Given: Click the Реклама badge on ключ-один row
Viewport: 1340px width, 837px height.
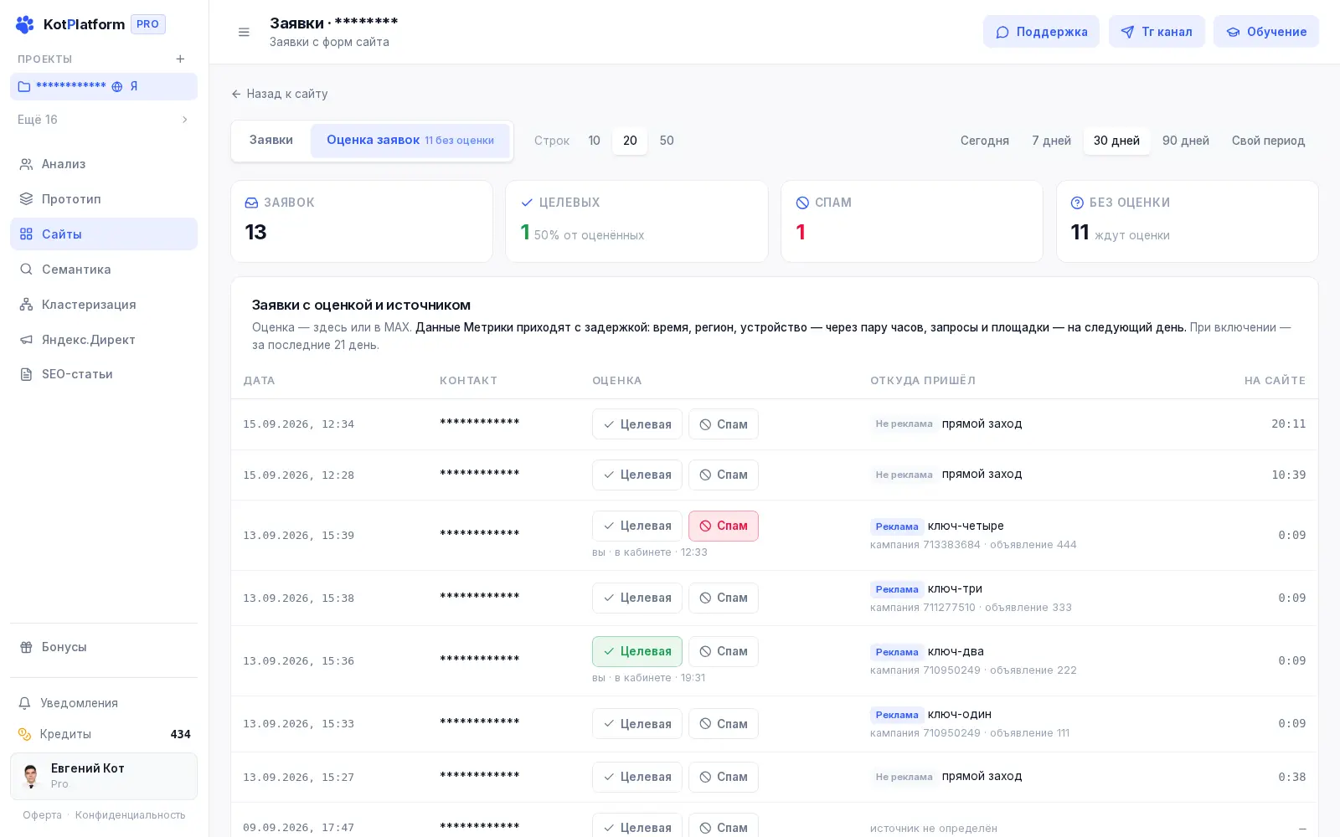Looking at the screenshot, I should pos(897,715).
